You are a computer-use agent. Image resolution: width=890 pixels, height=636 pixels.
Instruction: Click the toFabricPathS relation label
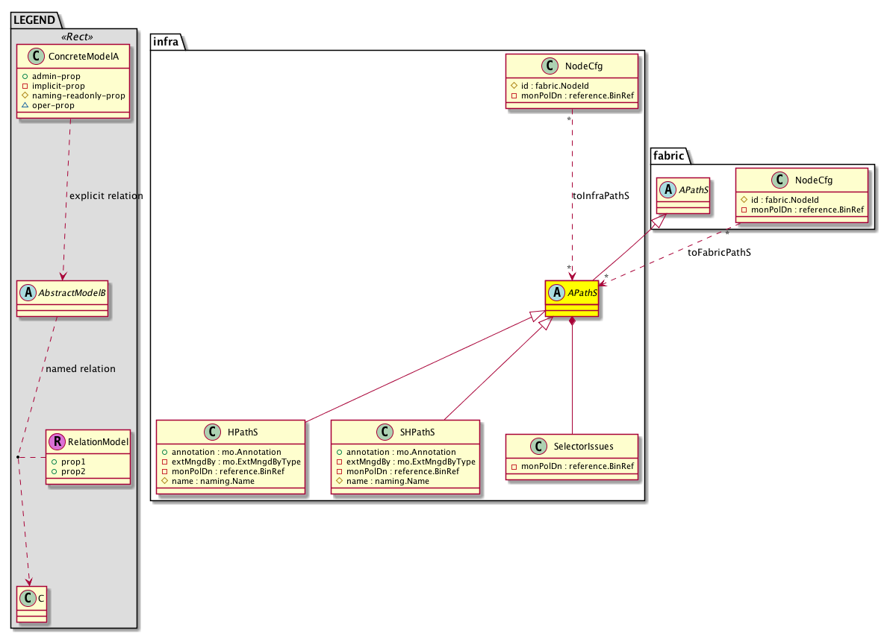[718, 253]
